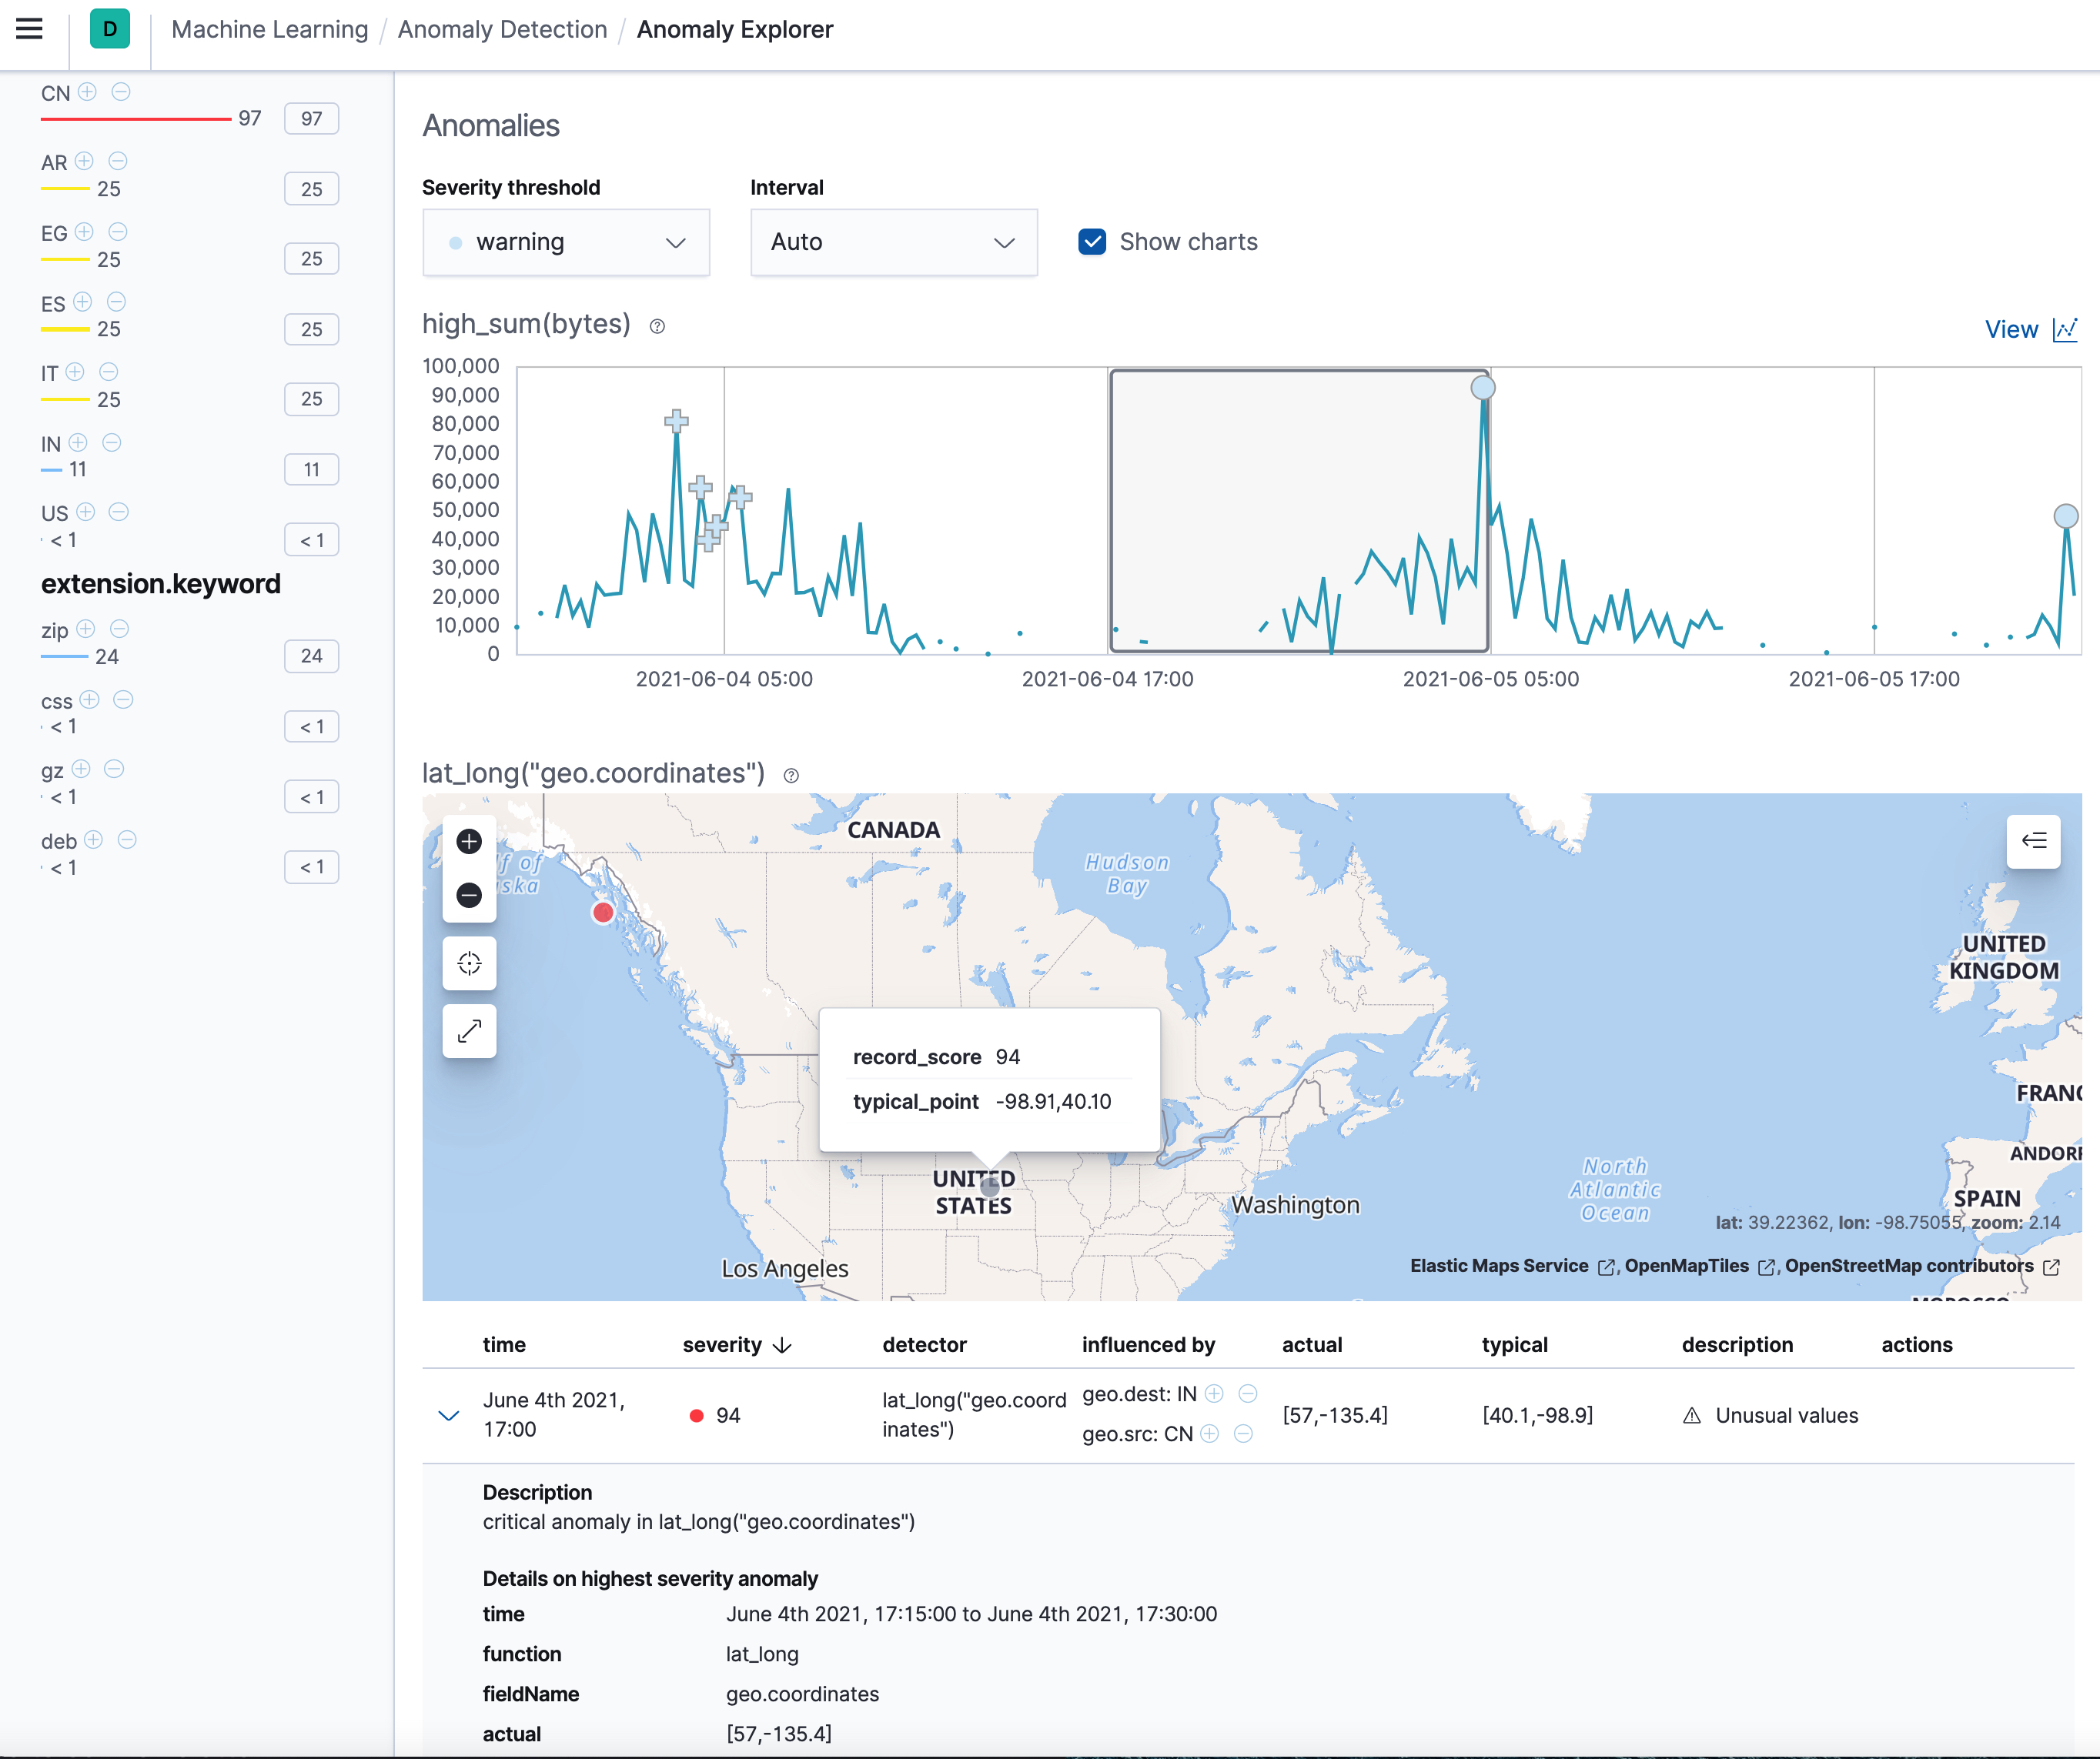
Task: Remove filter for ES influencer
Action: coord(116,302)
